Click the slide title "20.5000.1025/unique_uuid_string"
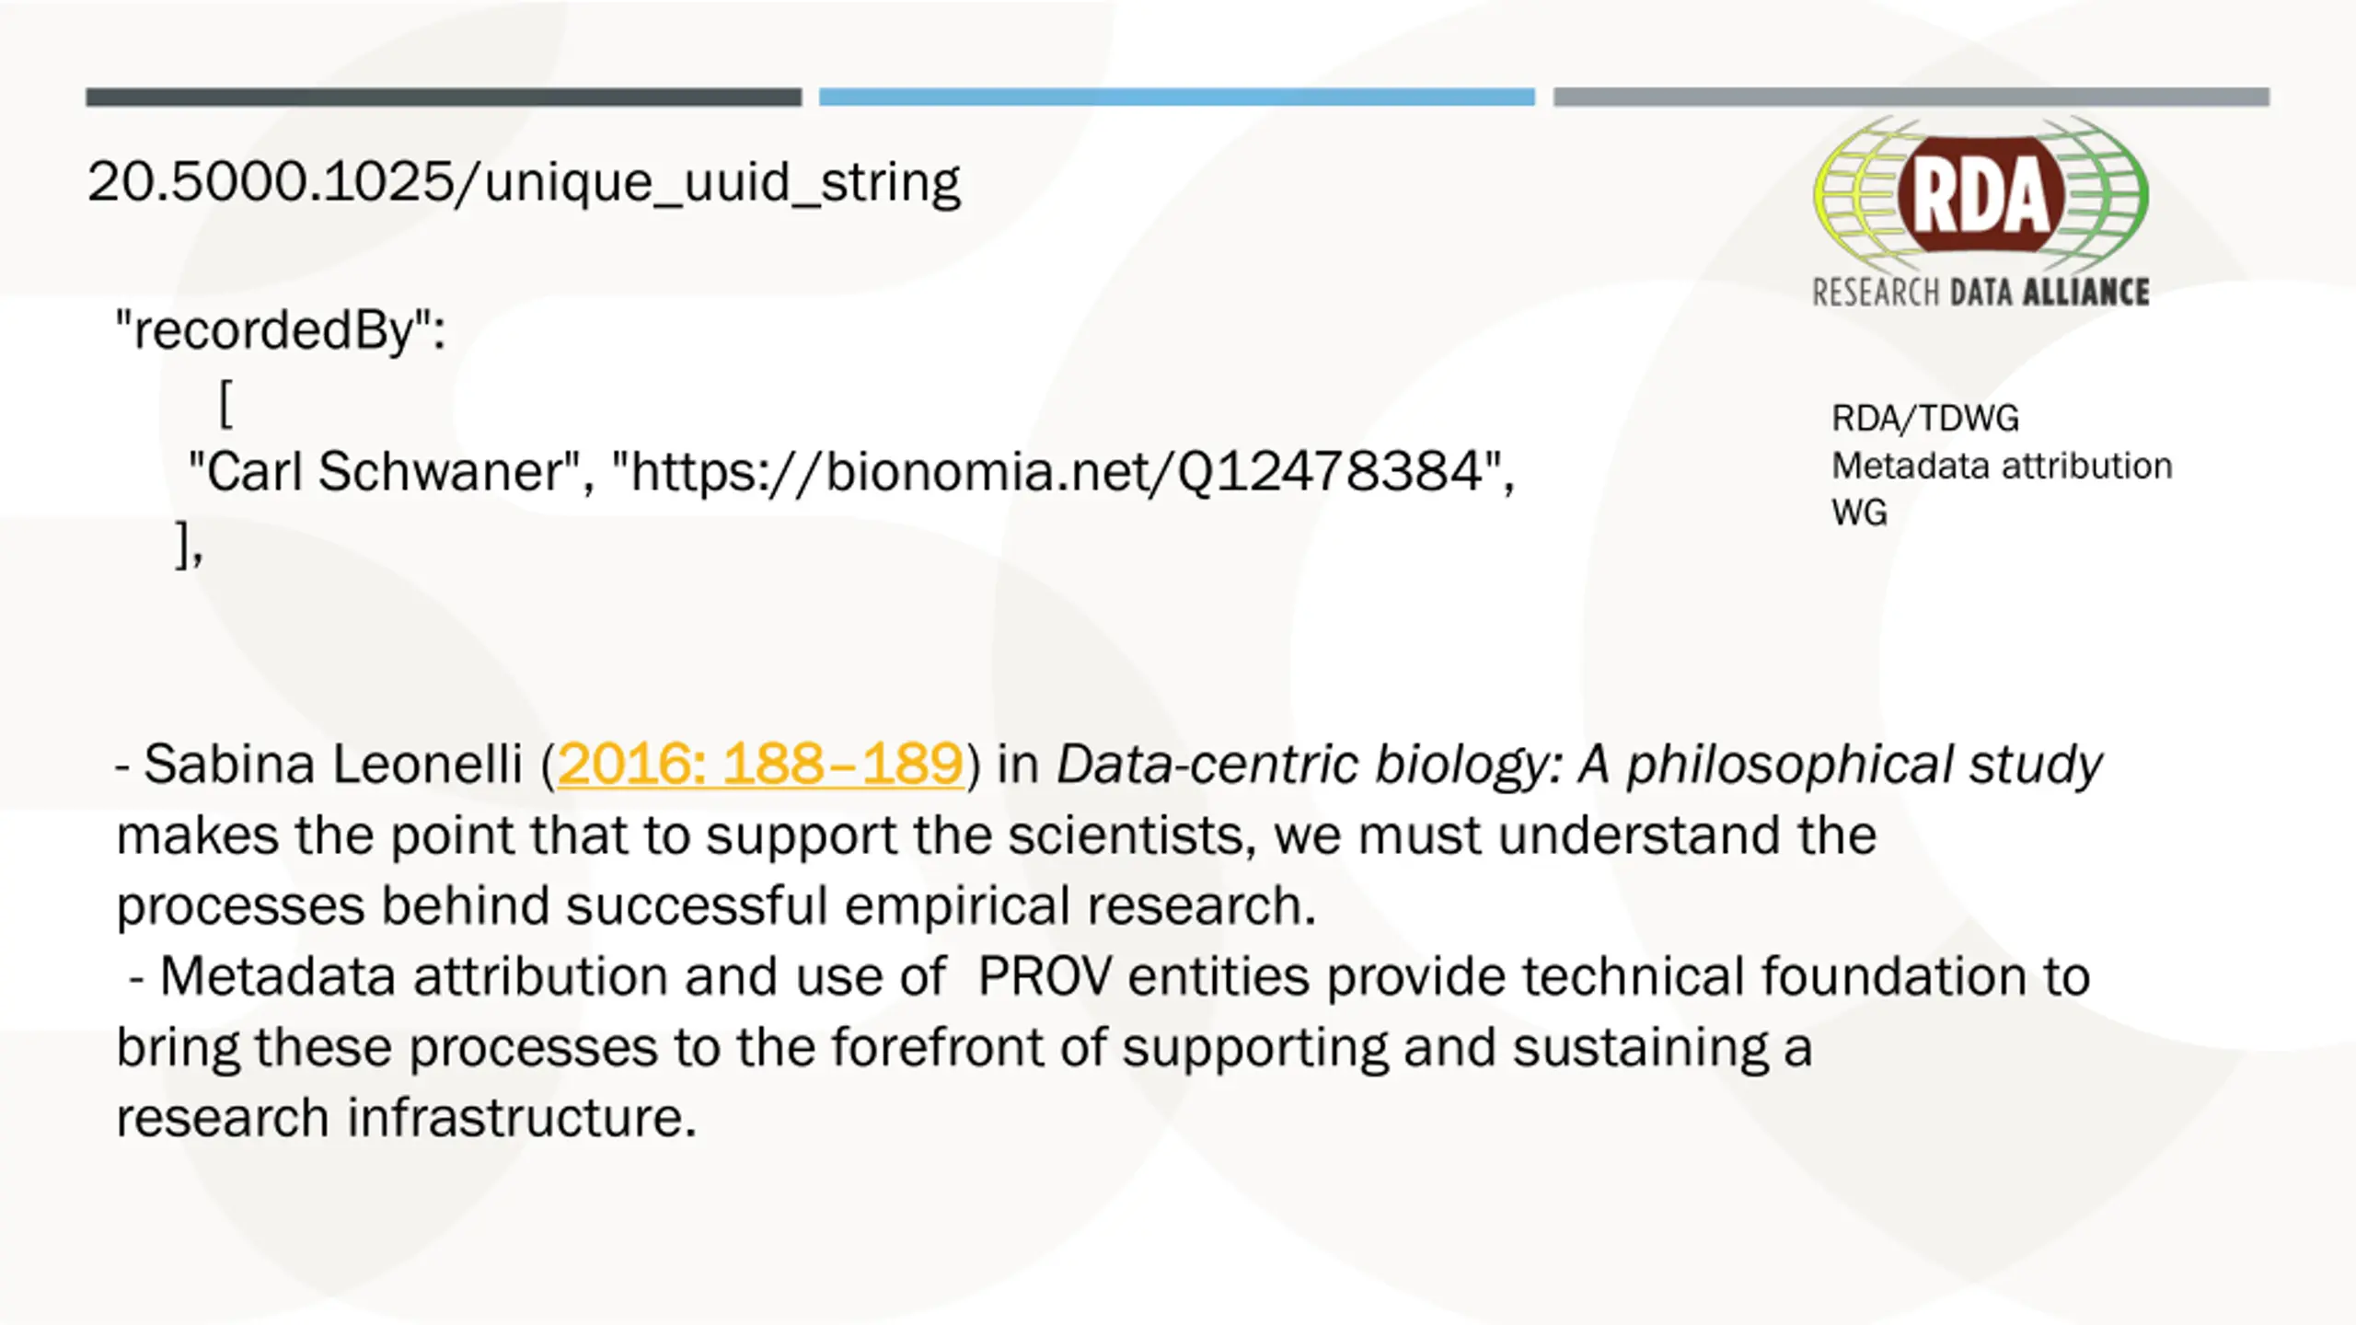 tap(524, 181)
